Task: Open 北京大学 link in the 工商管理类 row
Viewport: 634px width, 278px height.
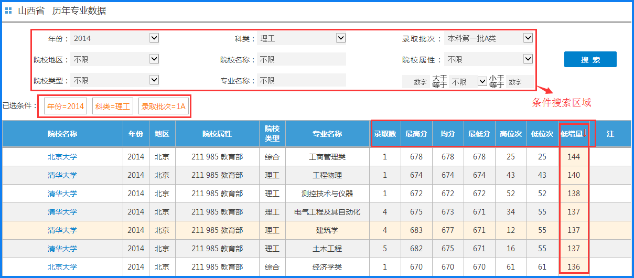Action: [x=62, y=157]
